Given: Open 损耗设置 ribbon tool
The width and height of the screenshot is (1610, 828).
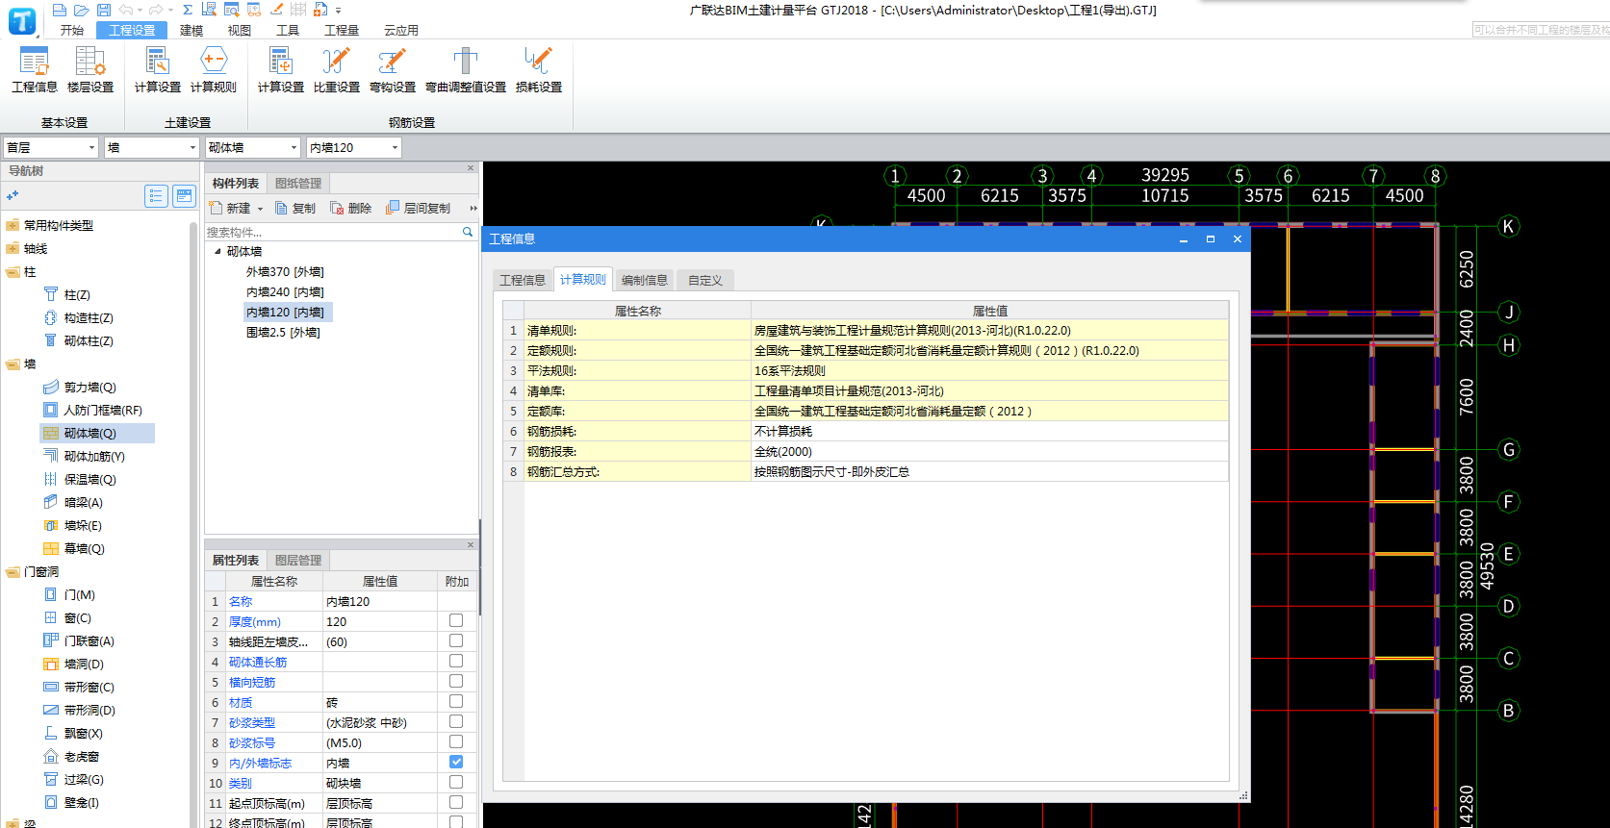Looking at the screenshot, I should (538, 70).
